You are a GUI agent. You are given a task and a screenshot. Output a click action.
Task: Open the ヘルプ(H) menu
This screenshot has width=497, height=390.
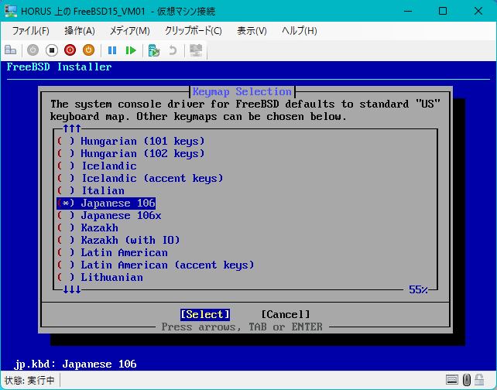pos(300,31)
